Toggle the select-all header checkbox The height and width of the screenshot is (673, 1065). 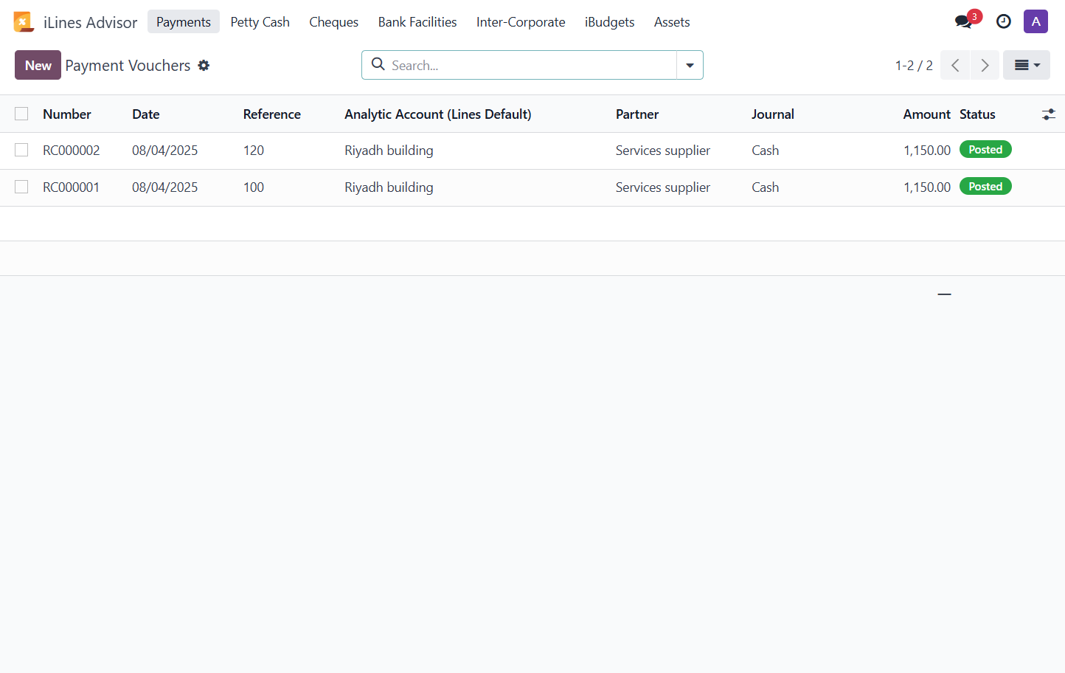click(21, 114)
